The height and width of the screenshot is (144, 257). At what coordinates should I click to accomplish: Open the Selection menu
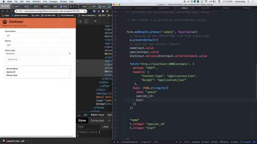point(37,2)
